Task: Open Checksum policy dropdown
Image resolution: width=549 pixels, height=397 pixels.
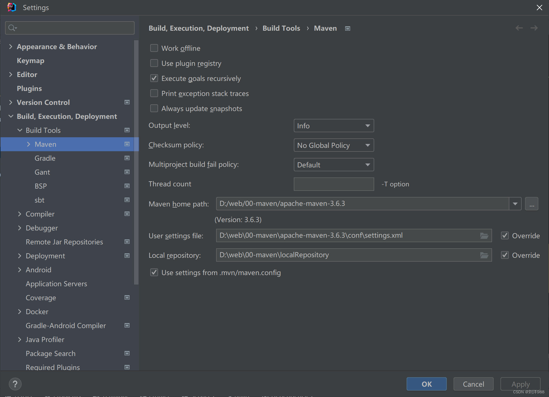Action: 334,145
